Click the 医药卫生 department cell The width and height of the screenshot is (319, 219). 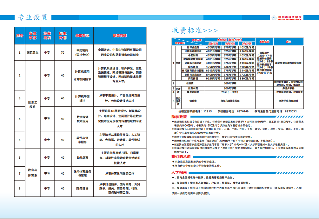33,52
